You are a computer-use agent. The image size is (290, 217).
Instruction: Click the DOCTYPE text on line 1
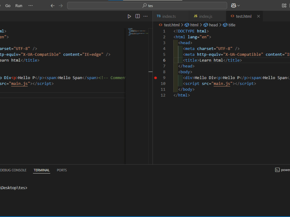[x=186, y=31]
